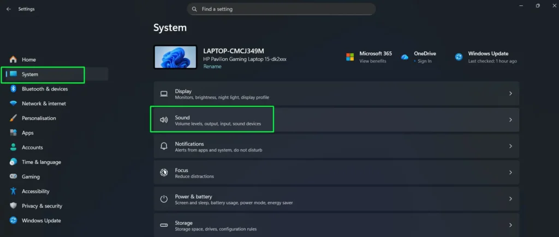This screenshot has height=237, width=559.
Task: Click the System page heading
Action: [x=170, y=28]
